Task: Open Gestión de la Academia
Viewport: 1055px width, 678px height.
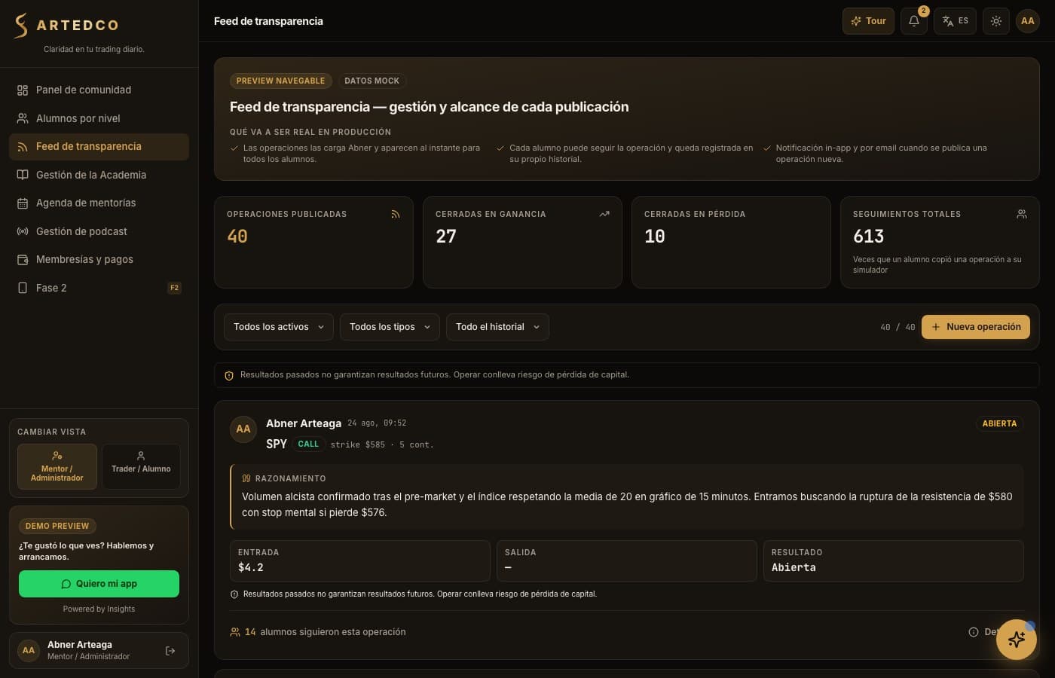Action: (x=99, y=175)
